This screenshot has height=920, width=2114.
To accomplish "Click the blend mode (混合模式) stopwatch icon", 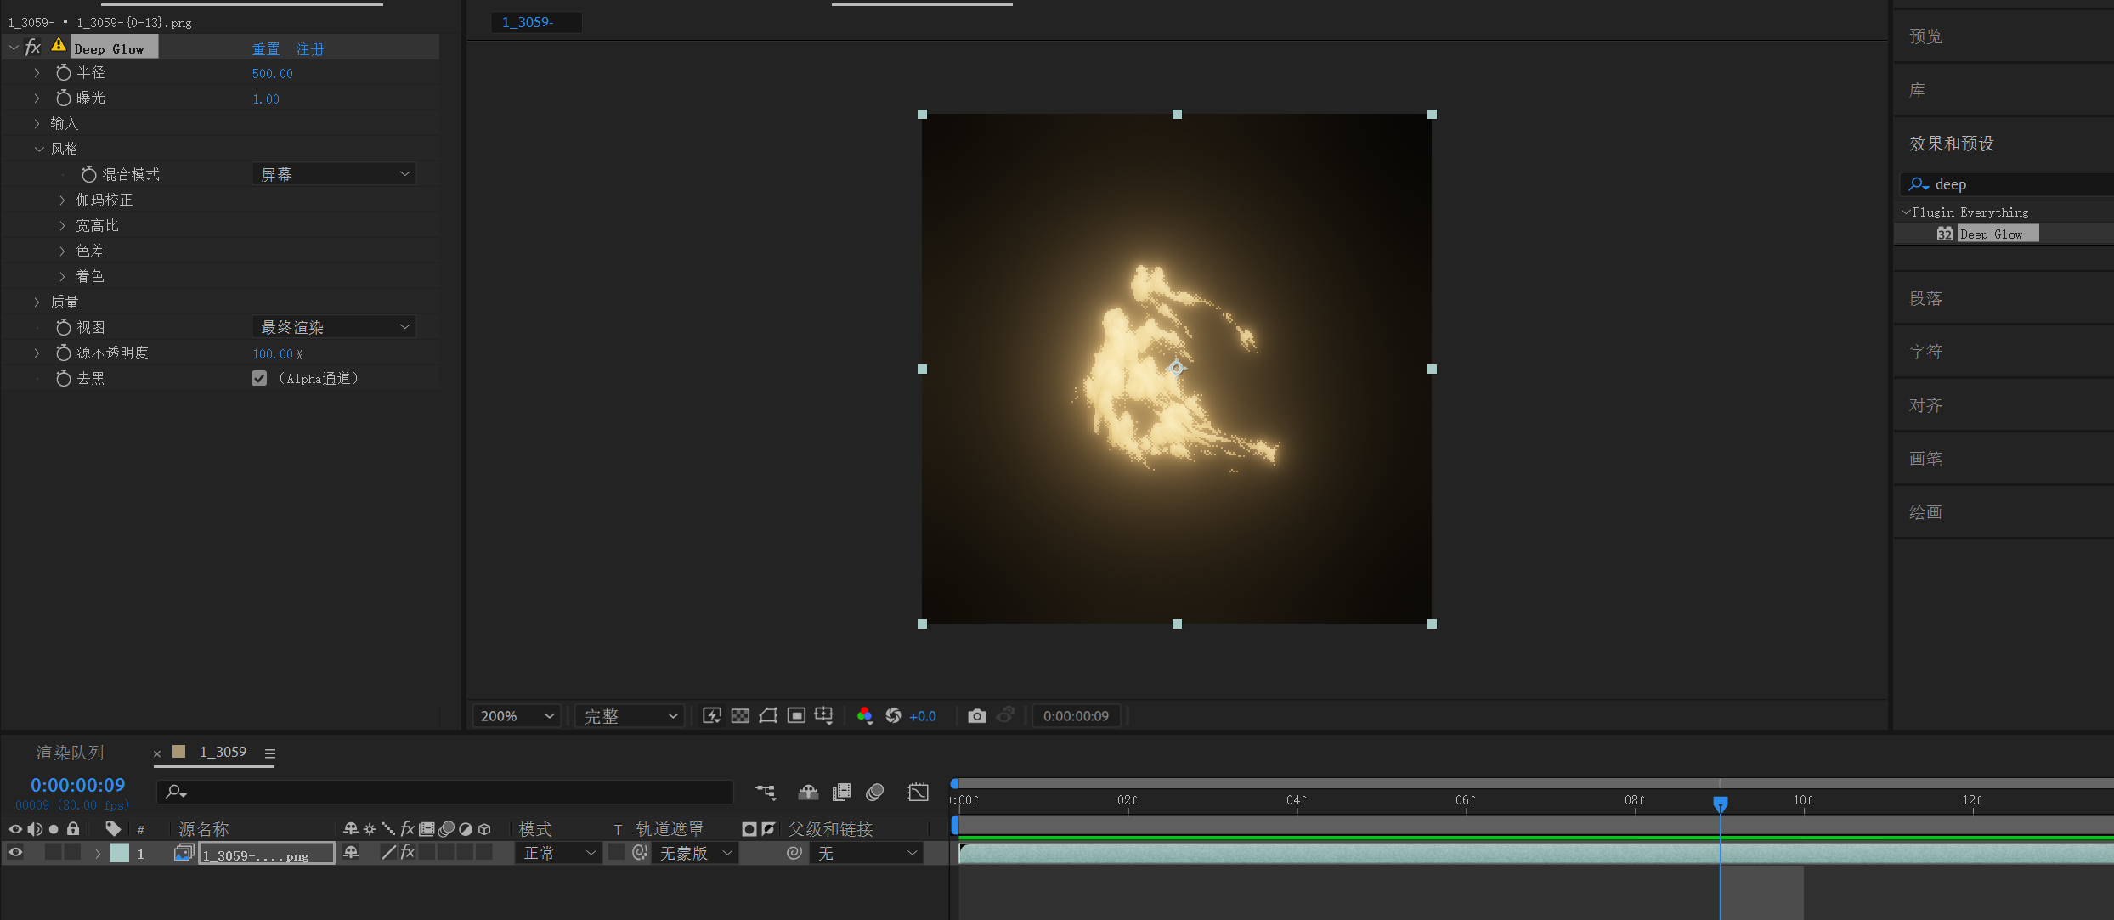I will [88, 175].
